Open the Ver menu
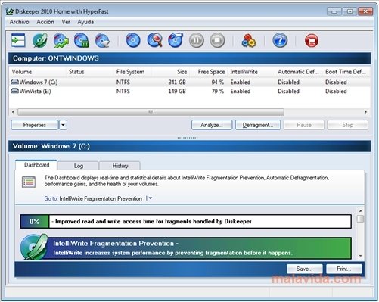The image size is (379, 302). point(66,22)
